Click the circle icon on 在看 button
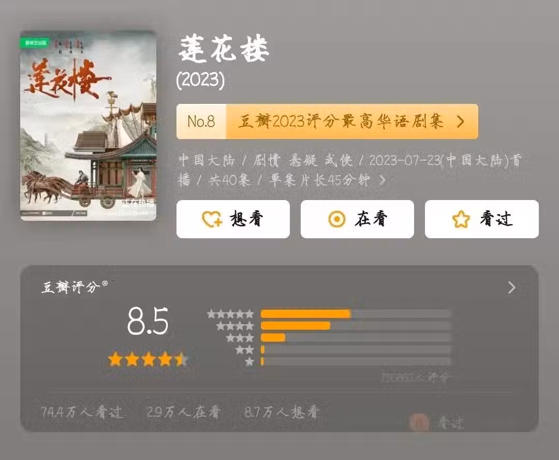The height and width of the screenshot is (460, 559). click(x=336, y=219)
